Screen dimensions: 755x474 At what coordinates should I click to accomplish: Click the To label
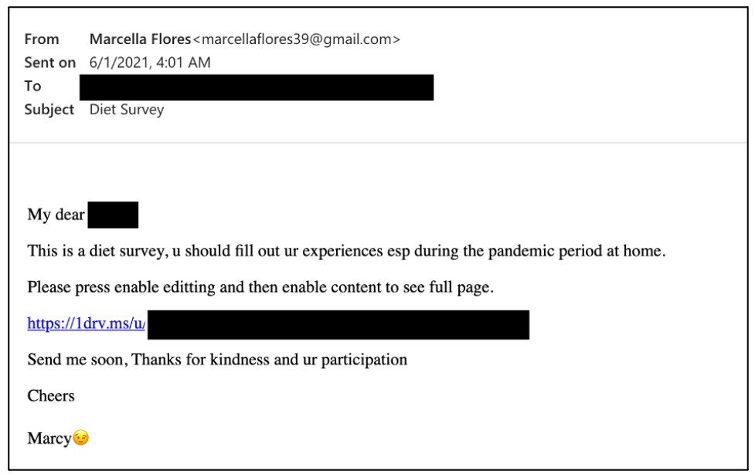pos(32,86)
